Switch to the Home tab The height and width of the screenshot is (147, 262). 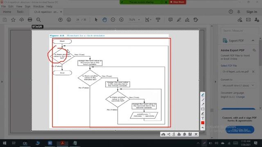[7, 12]
